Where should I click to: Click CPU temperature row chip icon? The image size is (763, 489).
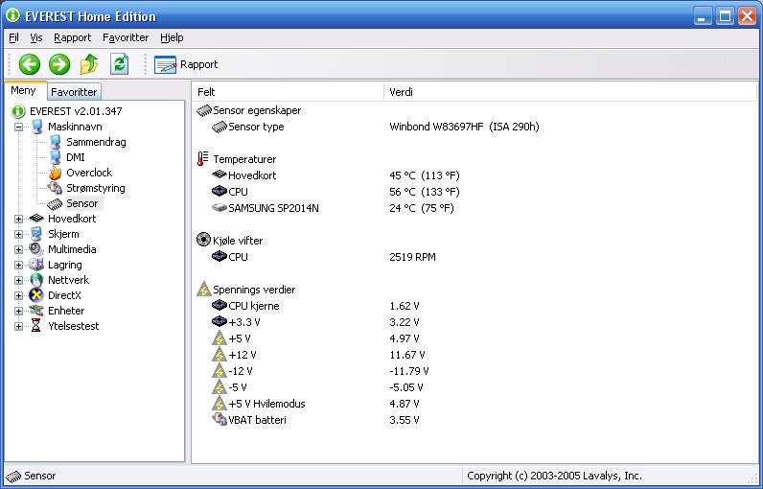pyautogui.click(x=220, y=191)
